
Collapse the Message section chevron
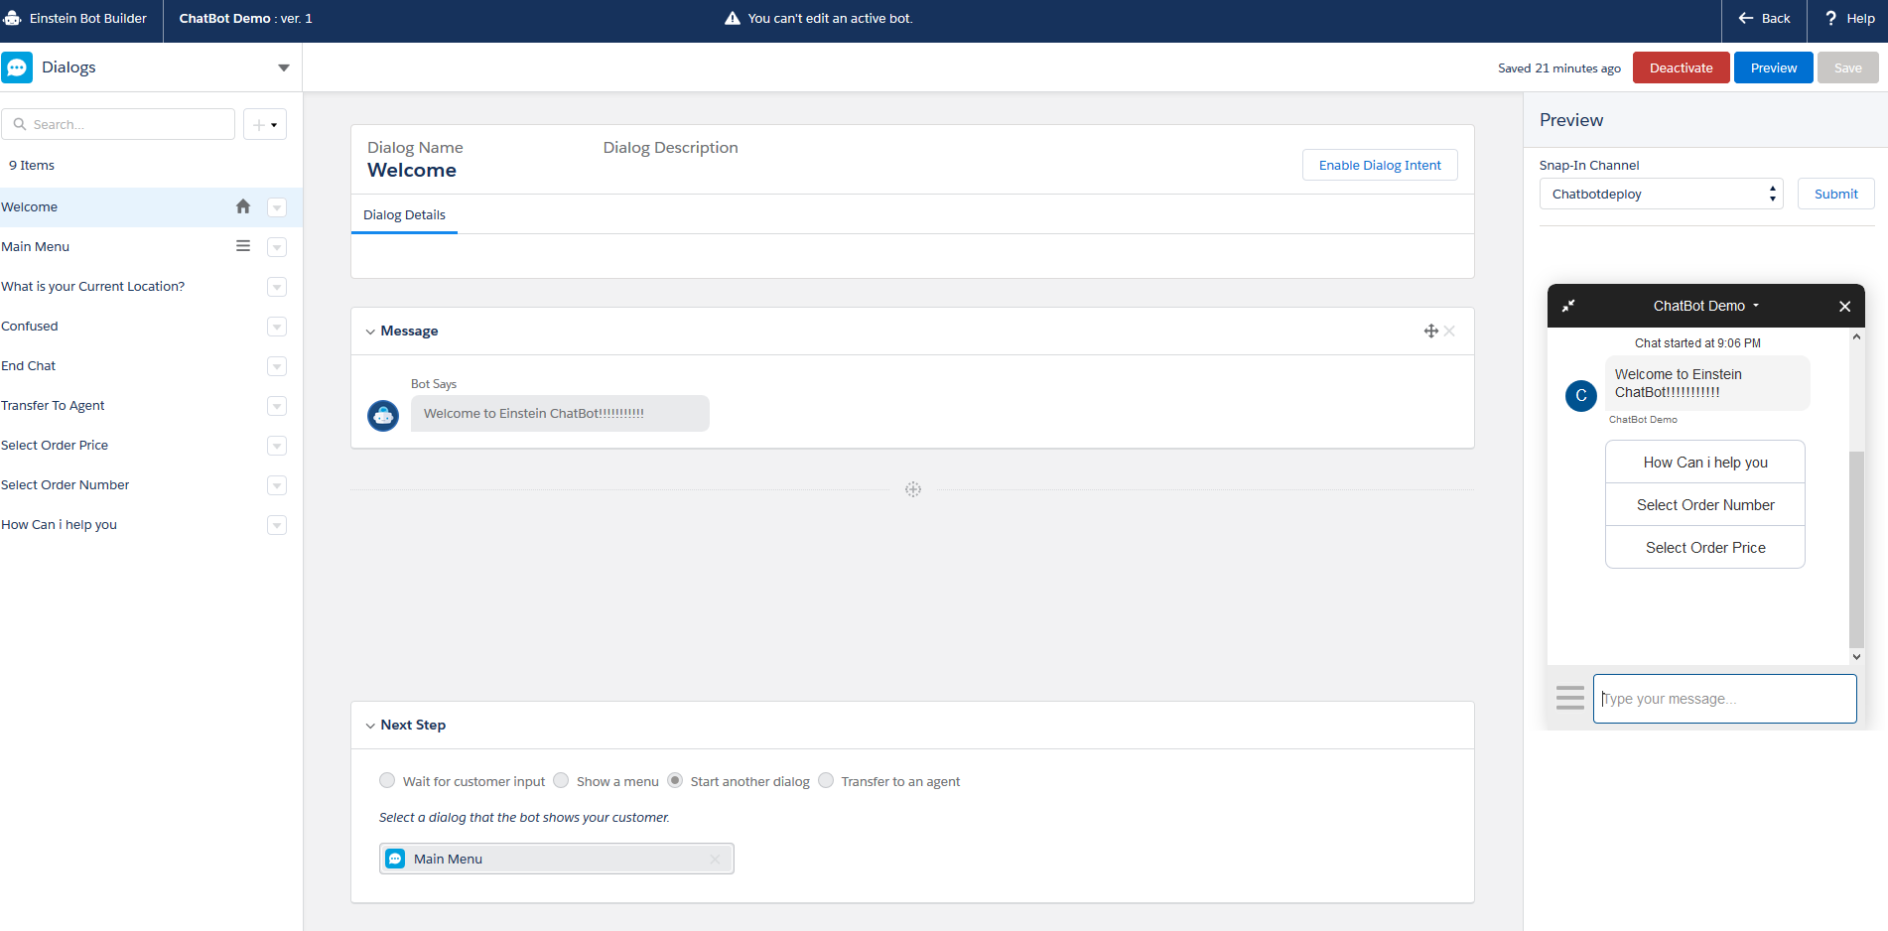coord(370,332)
